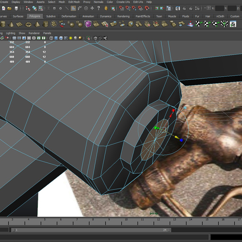
Task: Switch to the Surfaces shelf tab
Action: click(18, 17)
